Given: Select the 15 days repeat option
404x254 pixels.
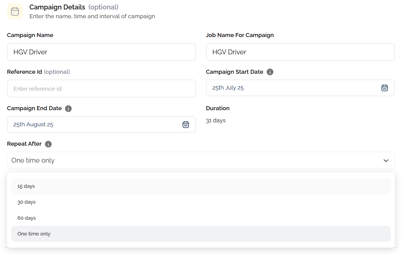Looking at the screenshot, I should [x=26, y=186].
